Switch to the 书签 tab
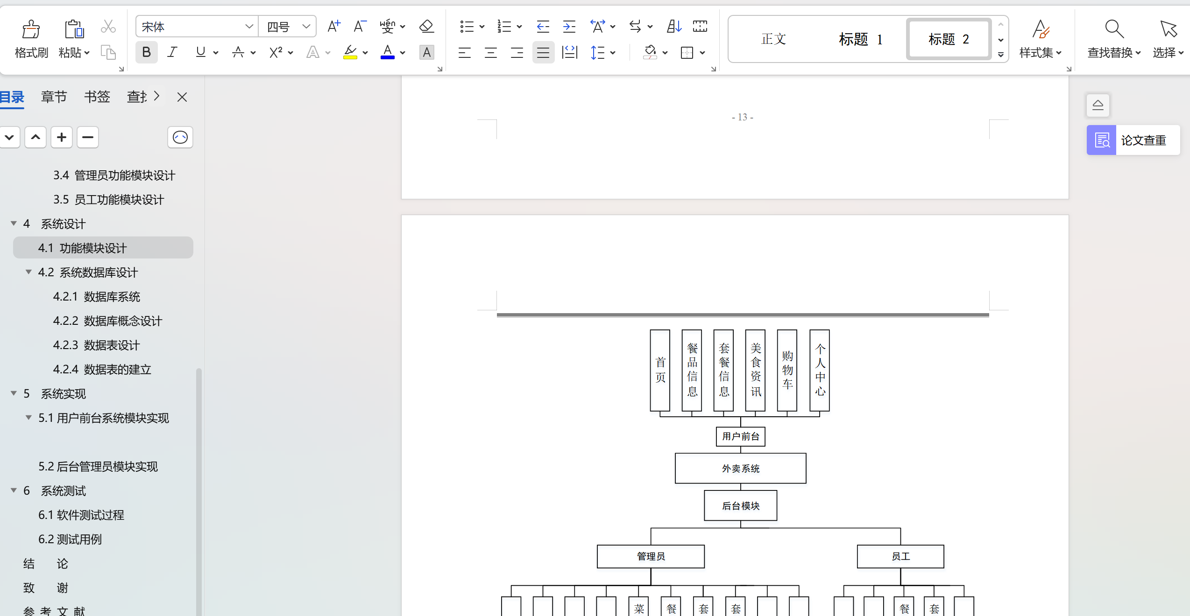Image resolution: width=1190 pixels, height=616 pixels. pyautogui.click(x=97, y=97)
